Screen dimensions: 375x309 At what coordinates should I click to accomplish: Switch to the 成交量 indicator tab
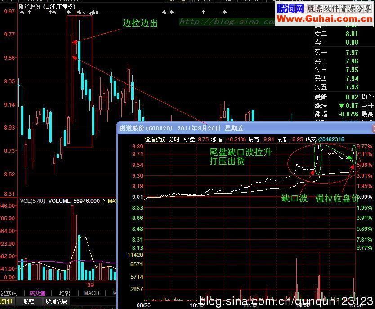37,293
